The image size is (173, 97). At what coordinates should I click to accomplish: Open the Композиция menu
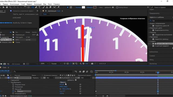14,4
